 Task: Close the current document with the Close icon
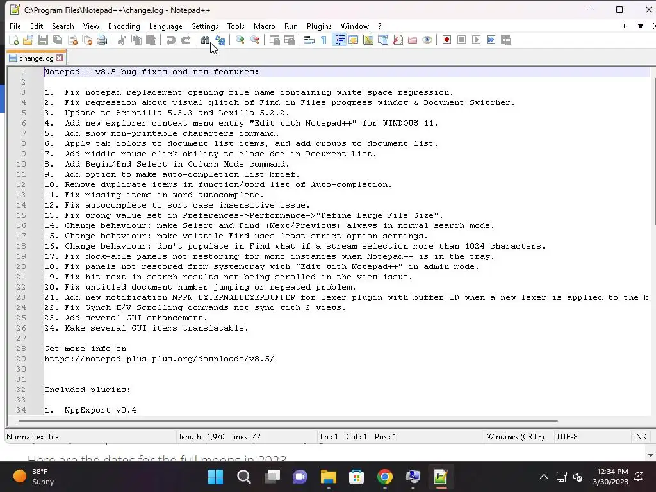point(73,40)
